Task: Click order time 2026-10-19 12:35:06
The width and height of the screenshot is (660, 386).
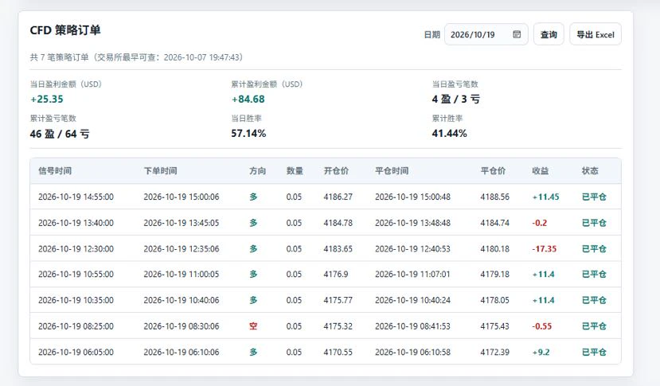Action: (182, 249)
